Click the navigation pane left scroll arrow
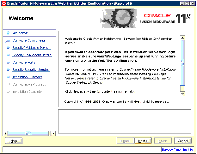The width and height of the screenshot is (197, 154). click(x=5, y=133)
